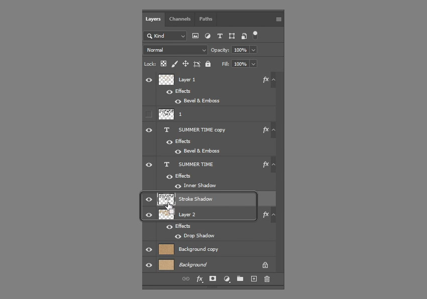This screenshot has height=299, width=427.
Task: Open the Add layer style fx menu
Action: [199, 278]
